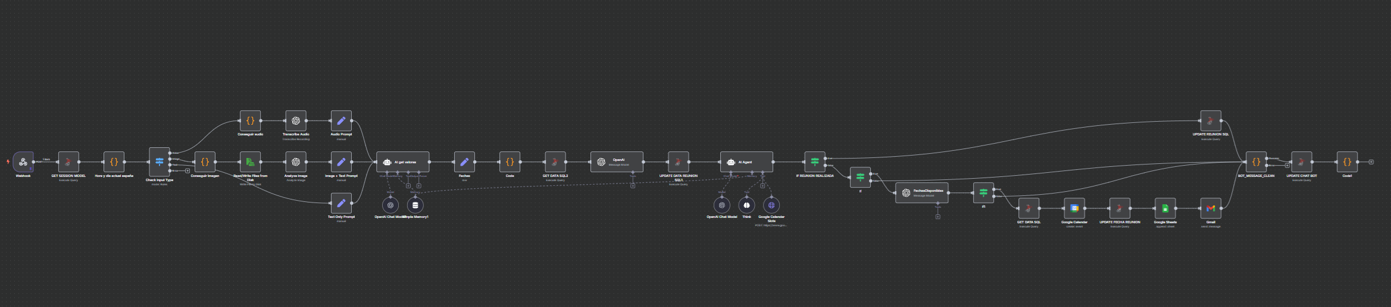1391x307 pixels.
Task: Select the UPDATE CHAT BOT query node
Action: point(1302,162)
